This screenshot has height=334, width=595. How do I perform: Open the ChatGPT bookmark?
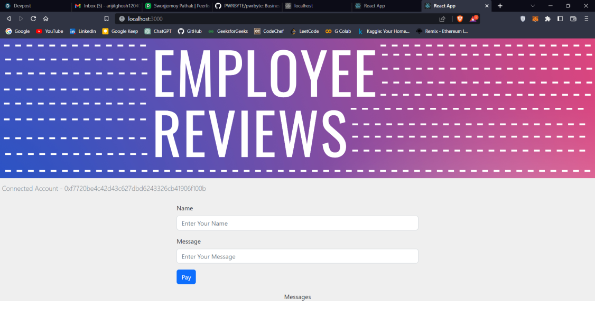158,31
